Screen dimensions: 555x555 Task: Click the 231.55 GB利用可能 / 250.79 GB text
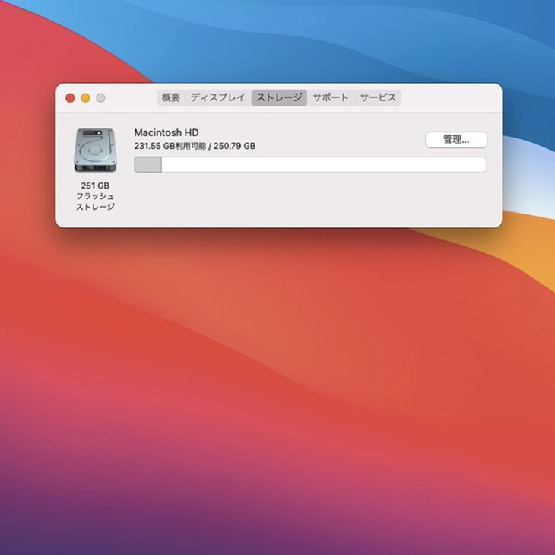tap(195, 146)
